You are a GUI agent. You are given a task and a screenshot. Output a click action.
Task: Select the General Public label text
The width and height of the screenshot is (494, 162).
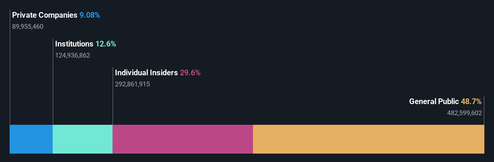(434, 102)
